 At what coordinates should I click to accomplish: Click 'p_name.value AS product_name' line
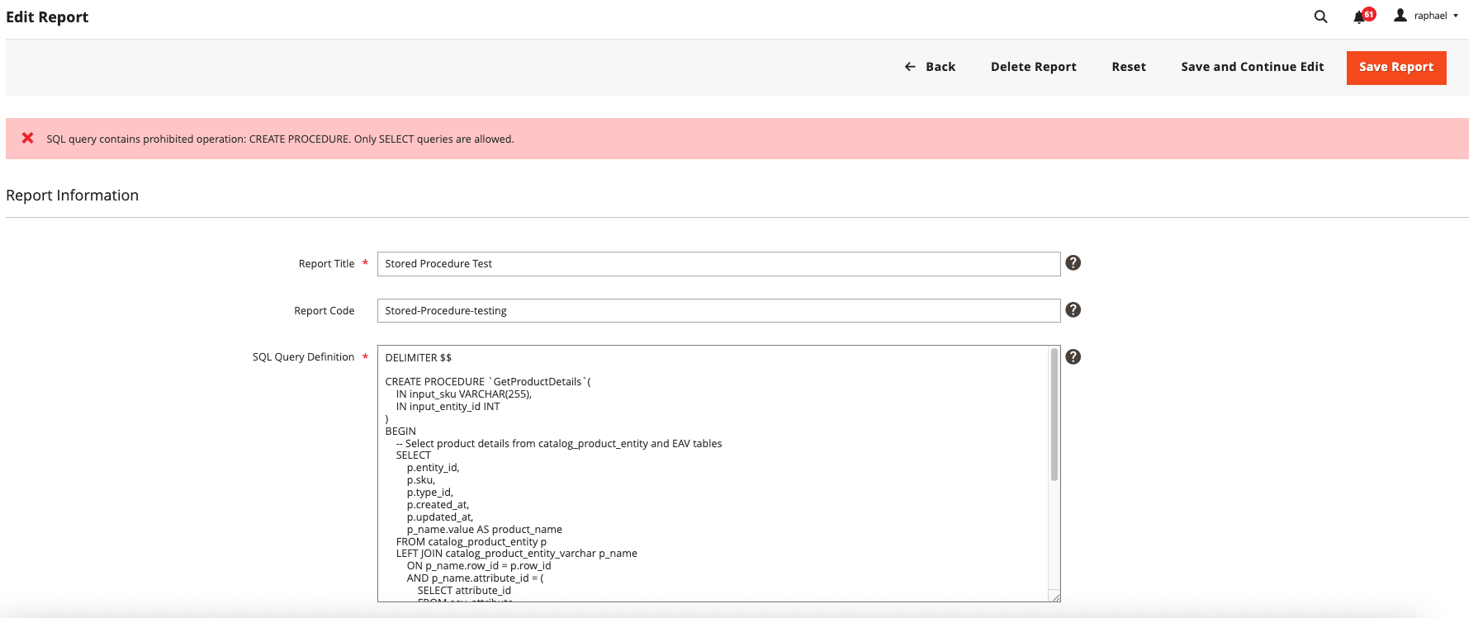pos(484,530)
